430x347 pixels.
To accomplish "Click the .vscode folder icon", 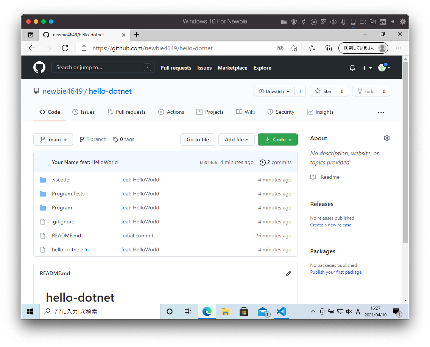I will point(43,180).
